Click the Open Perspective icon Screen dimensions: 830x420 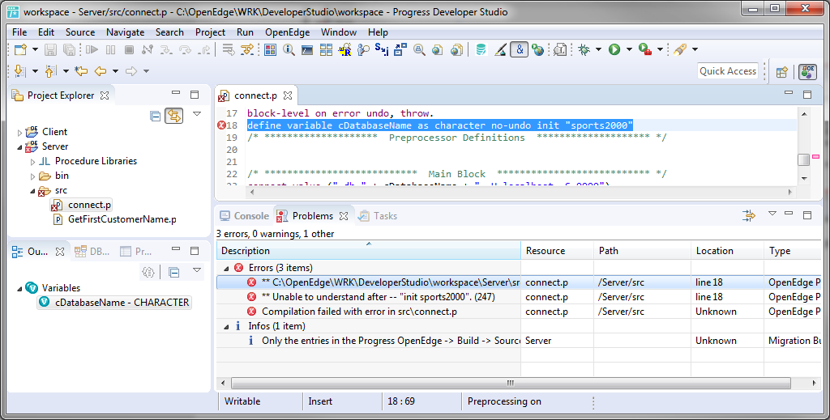tap(782, 72)
